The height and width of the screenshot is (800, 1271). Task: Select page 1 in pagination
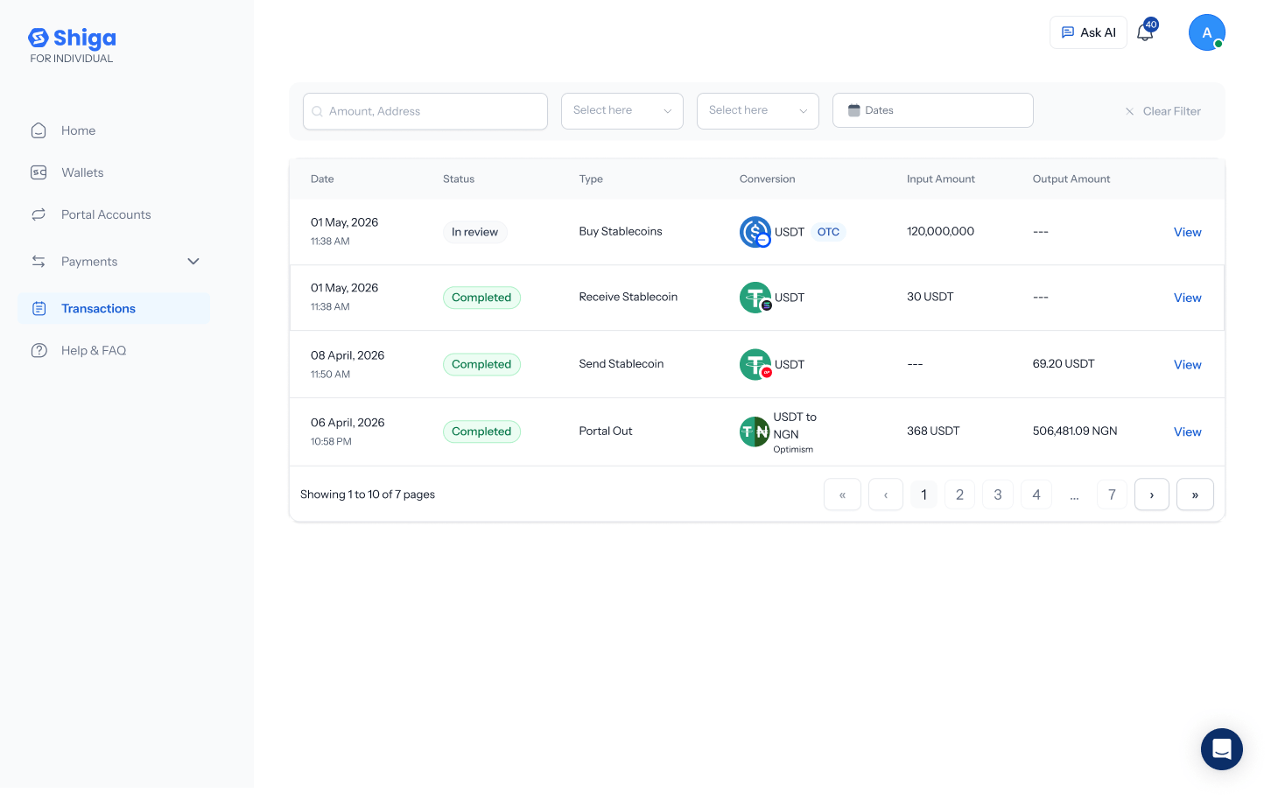[x=923, y=495]
